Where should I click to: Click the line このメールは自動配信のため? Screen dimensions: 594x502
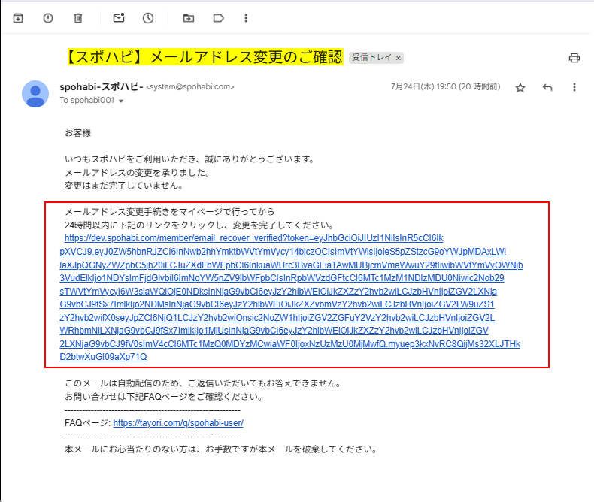203,383
